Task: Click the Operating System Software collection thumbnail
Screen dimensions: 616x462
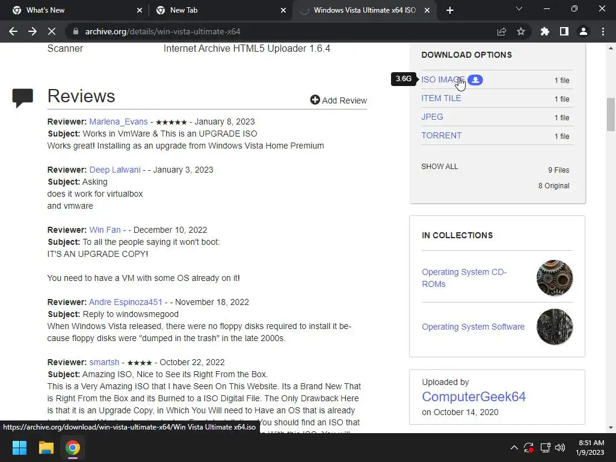Action: pos(554,327)
